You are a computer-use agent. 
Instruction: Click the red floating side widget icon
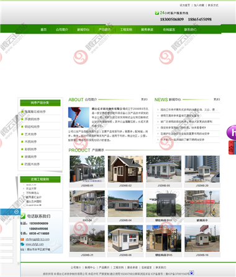point(232,147)
